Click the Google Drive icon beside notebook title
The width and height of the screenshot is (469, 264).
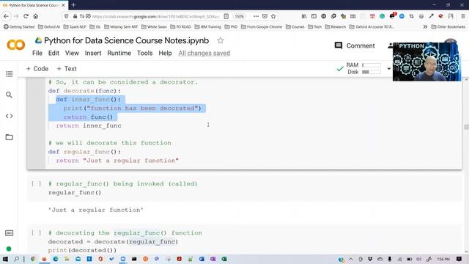tap(38, 40)
